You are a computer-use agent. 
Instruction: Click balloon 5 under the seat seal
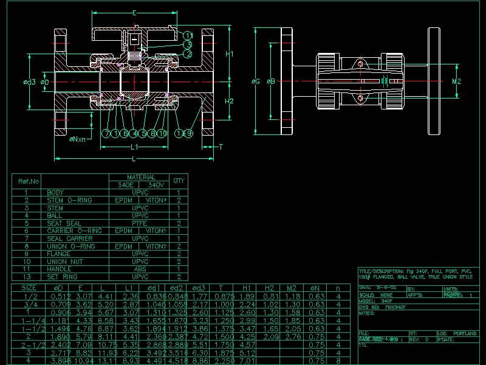[x=143, y=132]
